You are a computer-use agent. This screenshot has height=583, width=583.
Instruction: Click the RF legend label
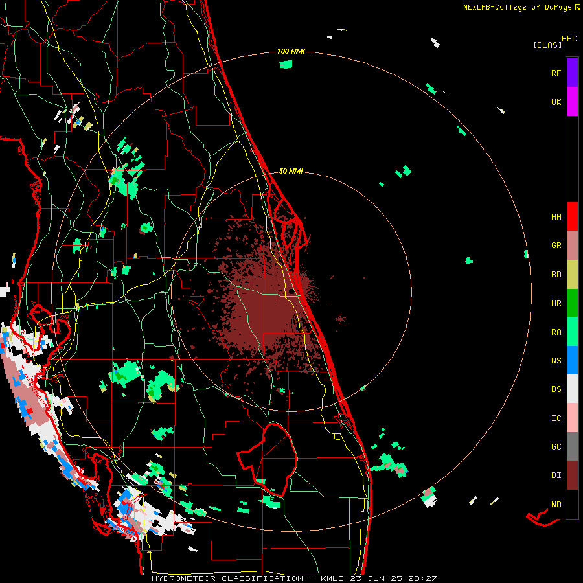point(556,73)
